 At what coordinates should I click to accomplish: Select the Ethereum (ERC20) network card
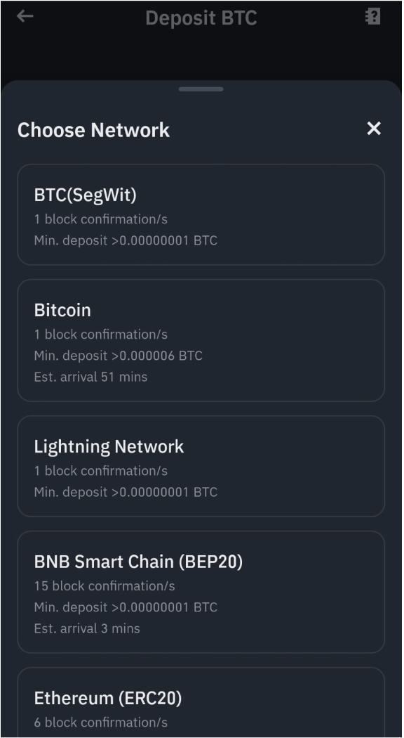[201, 703]
